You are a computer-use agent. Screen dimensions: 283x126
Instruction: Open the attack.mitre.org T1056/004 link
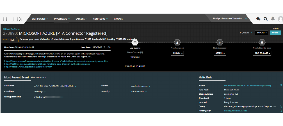(28, 67)
